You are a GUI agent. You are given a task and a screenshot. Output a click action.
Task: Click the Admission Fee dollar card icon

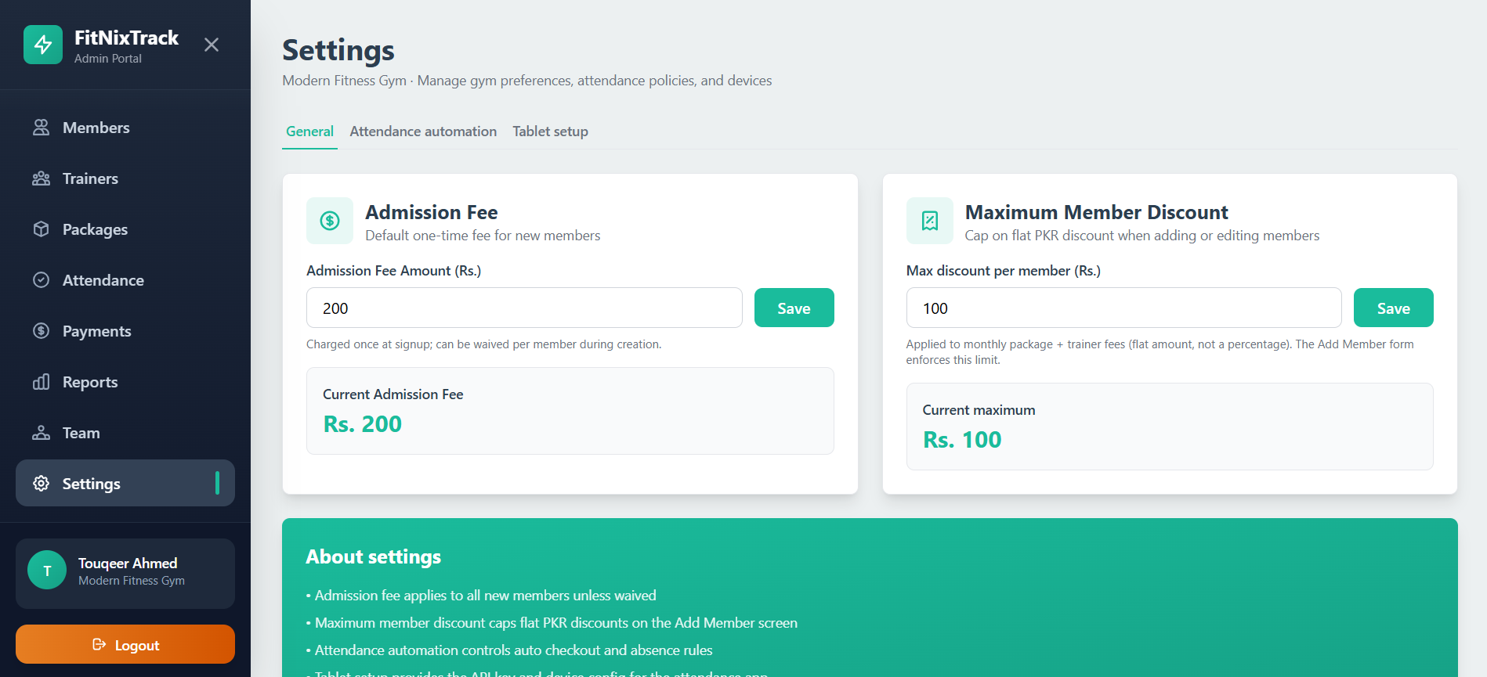[x=330, y=221]
